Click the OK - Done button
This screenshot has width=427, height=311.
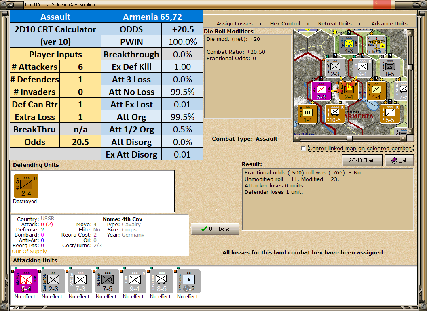click(x=215, y=229)
